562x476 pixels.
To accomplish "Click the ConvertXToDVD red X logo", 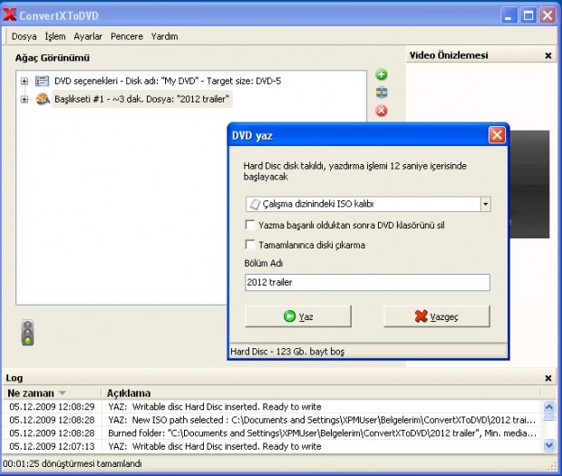I will click(x=10, y=15).
